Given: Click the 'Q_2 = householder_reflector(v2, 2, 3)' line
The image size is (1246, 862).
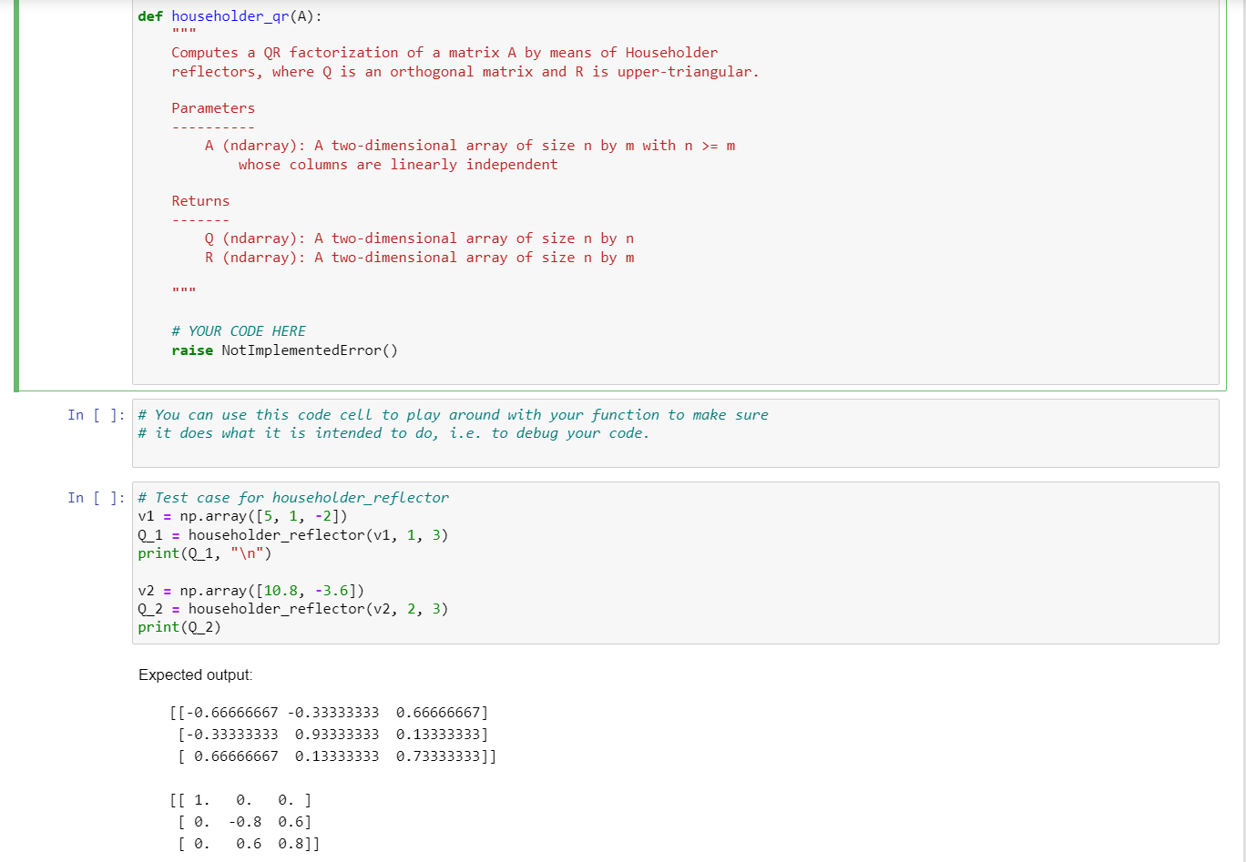Looking at the screenshot, I should [x=293, y=609].
